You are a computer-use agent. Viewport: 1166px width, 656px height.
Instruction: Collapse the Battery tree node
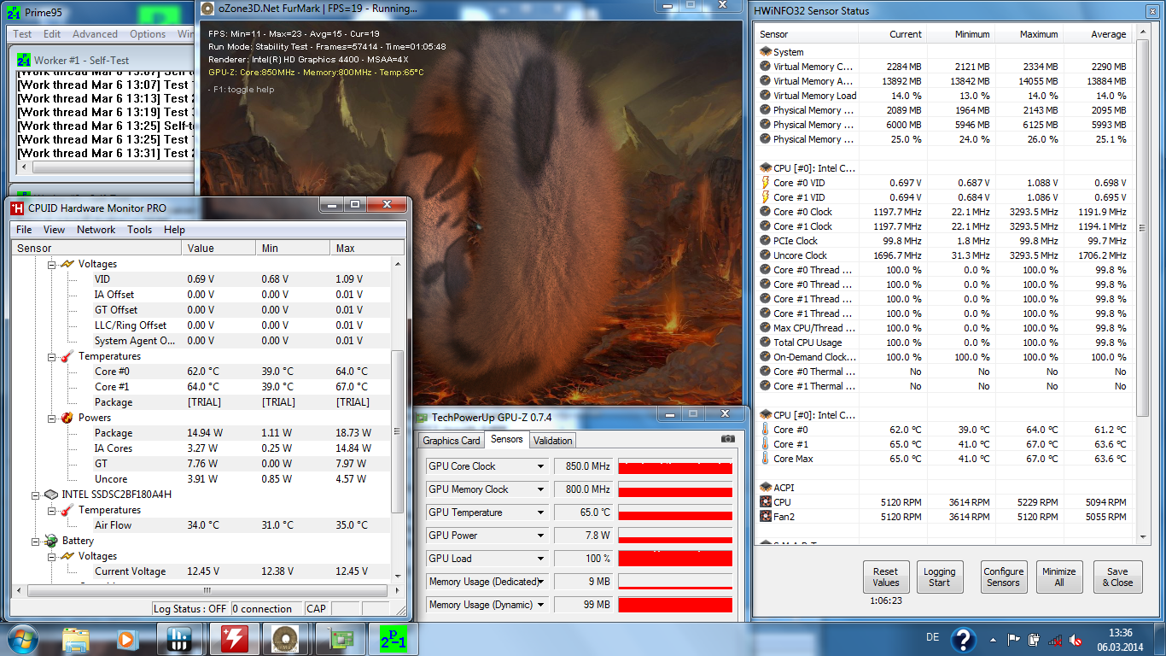[x=36, y=541]
